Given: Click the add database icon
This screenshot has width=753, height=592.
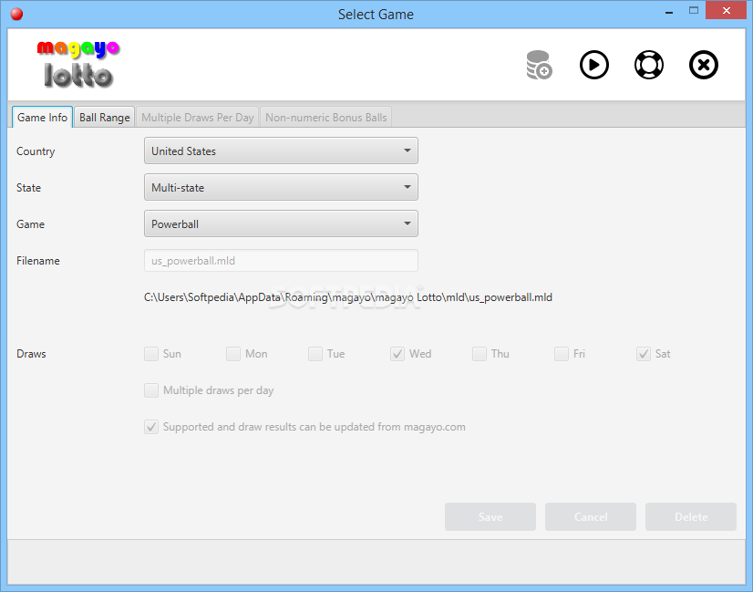Looking at the screenshot, I should coord(539,65).
